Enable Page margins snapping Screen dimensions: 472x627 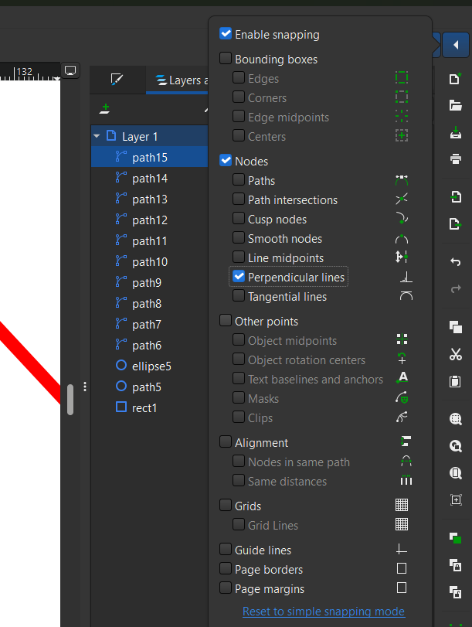[x=226, y=588]
